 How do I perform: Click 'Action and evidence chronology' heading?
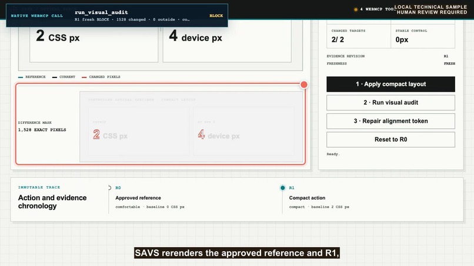[x=52, y=201]
